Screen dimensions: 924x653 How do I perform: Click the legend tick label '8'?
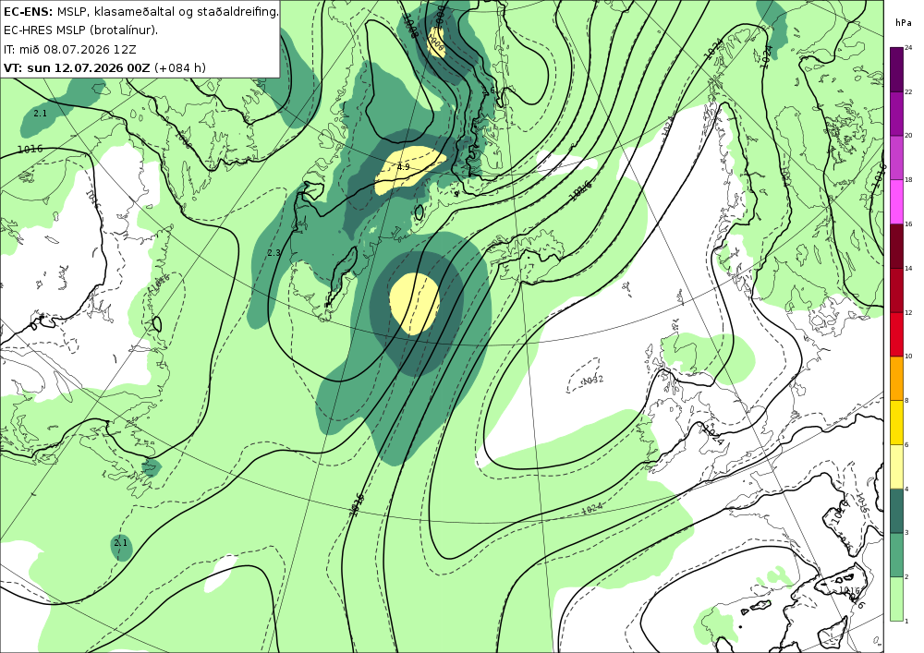click(906, 401)
